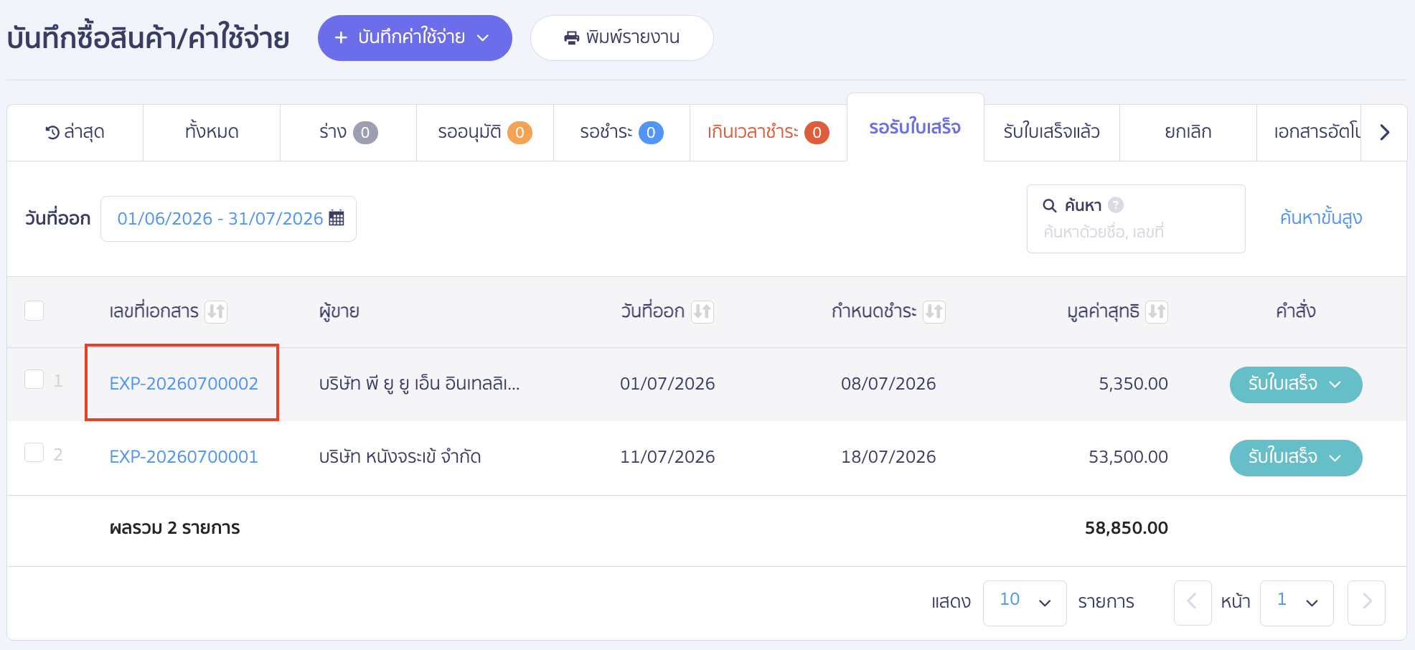Click the amount 53,500.00
The height and width of the screenshot is (650, 1415).
(1128, 457)
